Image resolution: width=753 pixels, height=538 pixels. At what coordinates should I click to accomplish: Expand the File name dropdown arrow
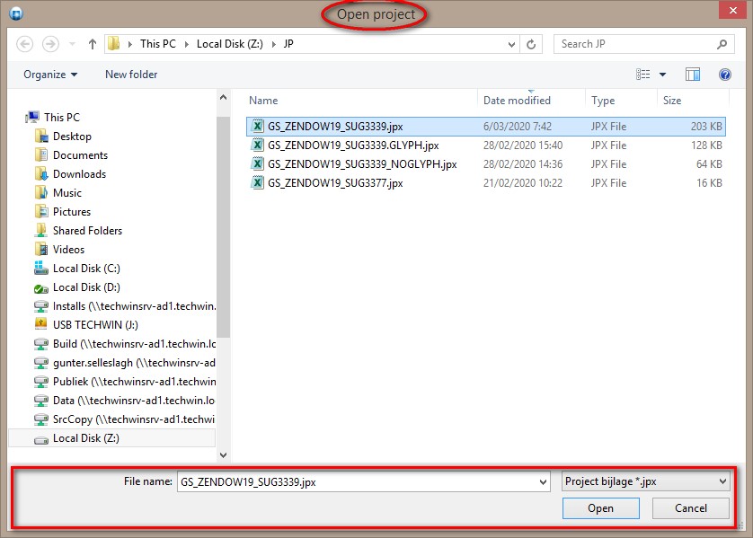click(x=543, y=481)
